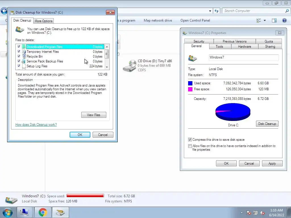Show hidden tray icons arrow
Image resolution: width=291 pixels, height=218 pixels.
click(x=242, y=213)
